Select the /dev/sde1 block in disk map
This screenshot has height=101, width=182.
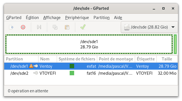click(89, 44)
